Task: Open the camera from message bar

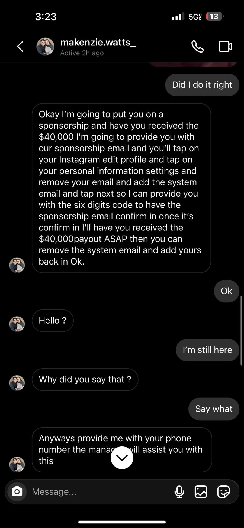Action: (17, 491)
